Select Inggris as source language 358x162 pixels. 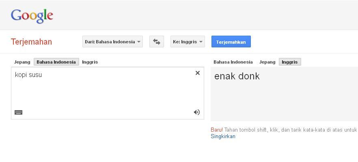click(x=90, y=62)
